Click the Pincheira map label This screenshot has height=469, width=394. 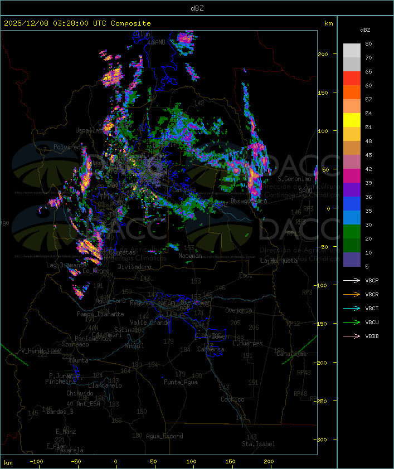pyautogui.click(x=60, y=382)
